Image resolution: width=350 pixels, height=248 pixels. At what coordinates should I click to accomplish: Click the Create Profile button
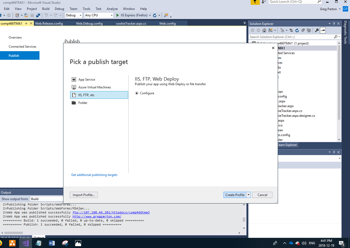point(235,195)
